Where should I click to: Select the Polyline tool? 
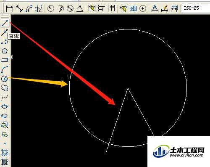coord(5,42)
